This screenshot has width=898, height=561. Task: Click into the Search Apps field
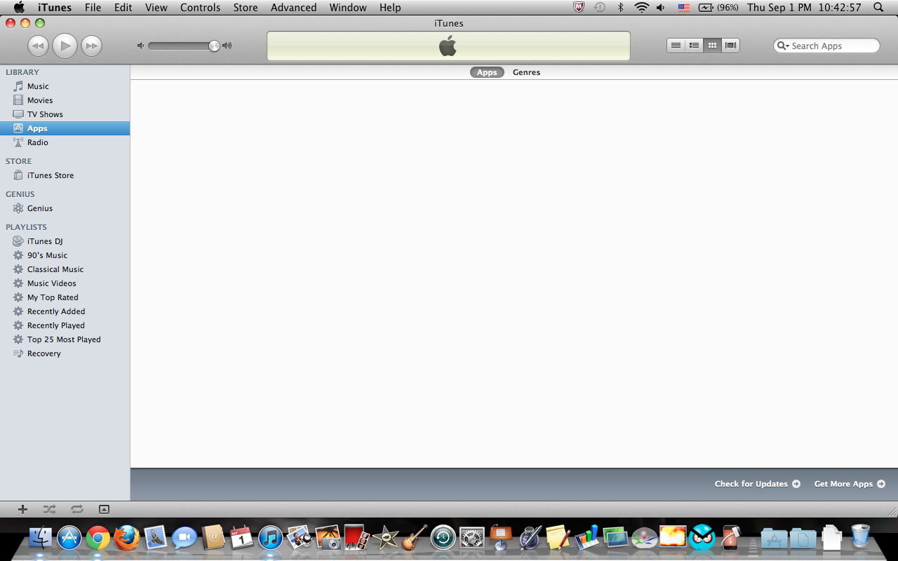point(826,46)
